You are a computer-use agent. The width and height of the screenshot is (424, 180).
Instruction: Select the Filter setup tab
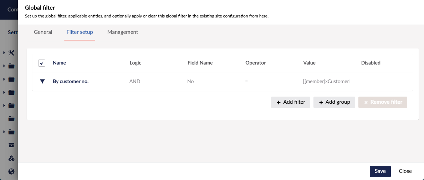point(80,32)
